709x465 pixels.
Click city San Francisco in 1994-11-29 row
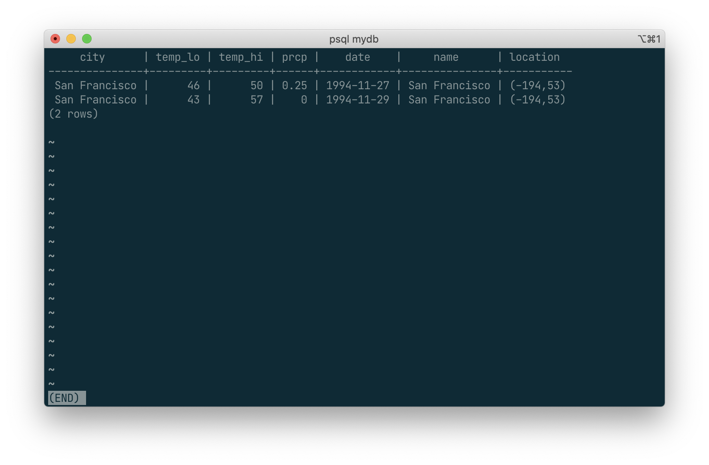click(96, 100)
